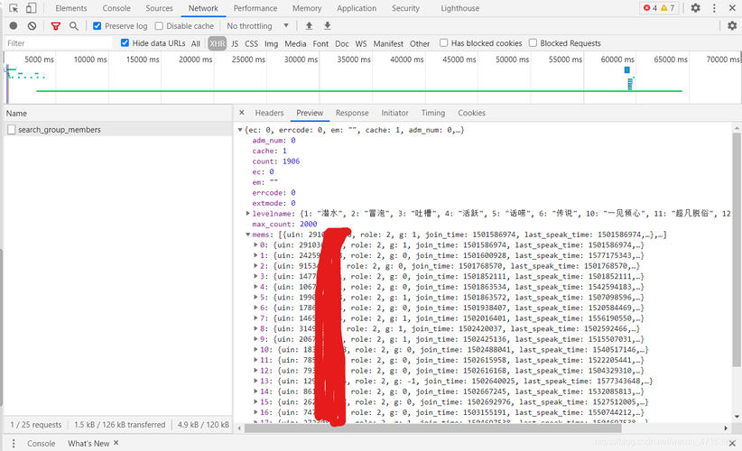Show the Initiator tab

point(394,113)
